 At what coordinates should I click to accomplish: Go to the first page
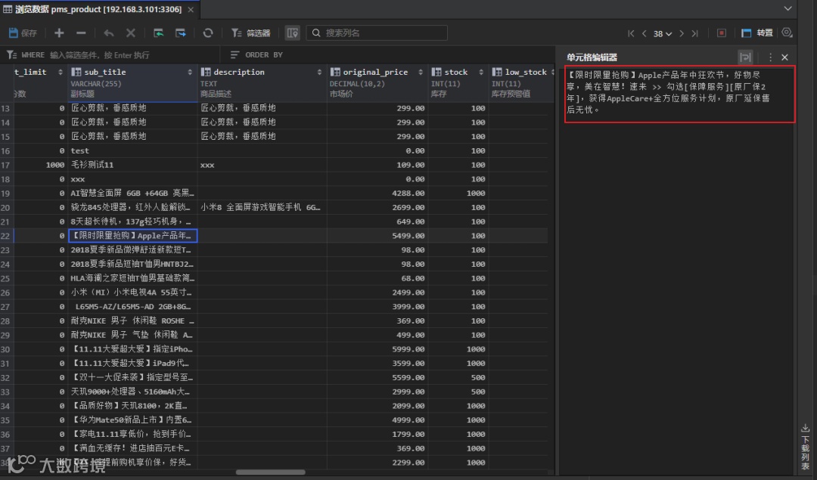pyautogui.click(x=631, y=33)
